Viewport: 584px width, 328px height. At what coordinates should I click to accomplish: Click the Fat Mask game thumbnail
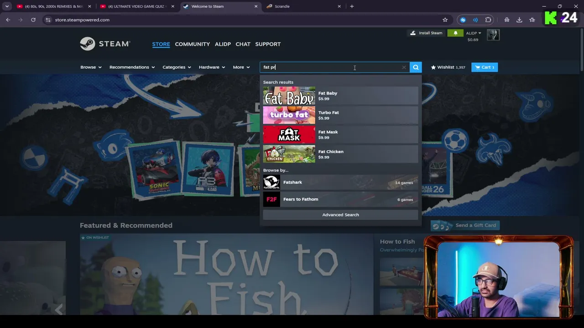click(289, 135)
